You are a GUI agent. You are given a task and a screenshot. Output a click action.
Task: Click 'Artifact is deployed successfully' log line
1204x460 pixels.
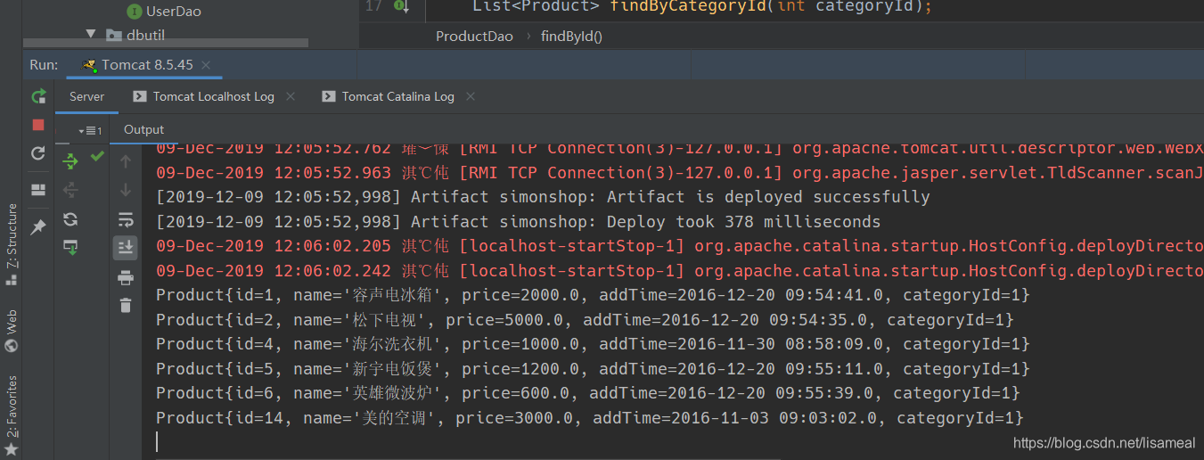(x=543, y=197)
